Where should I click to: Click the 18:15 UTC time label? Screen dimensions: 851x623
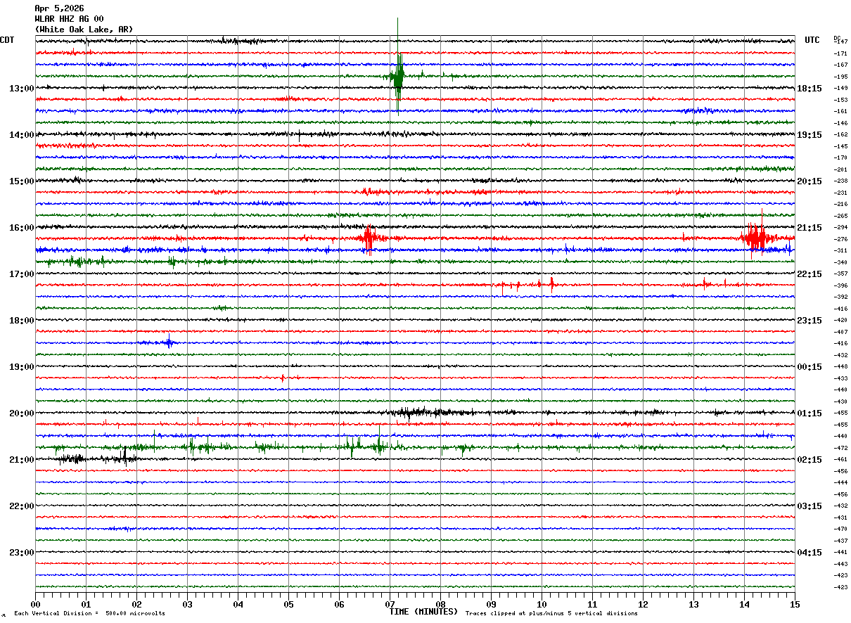[810, 89]
